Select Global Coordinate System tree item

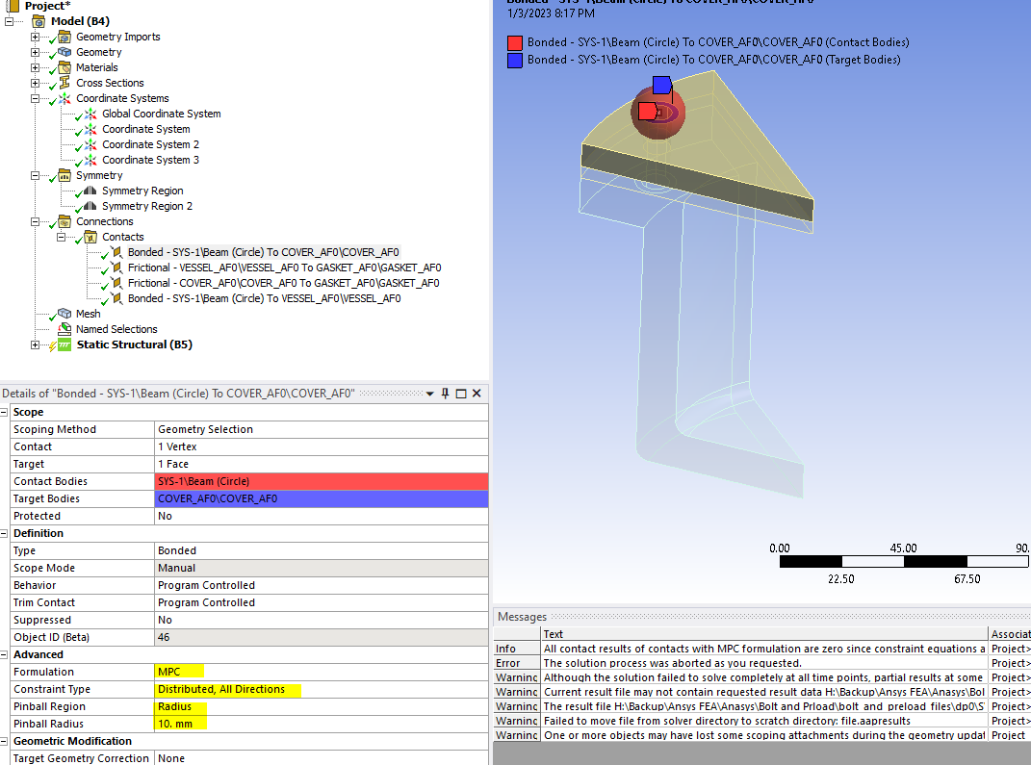[161, 114]
